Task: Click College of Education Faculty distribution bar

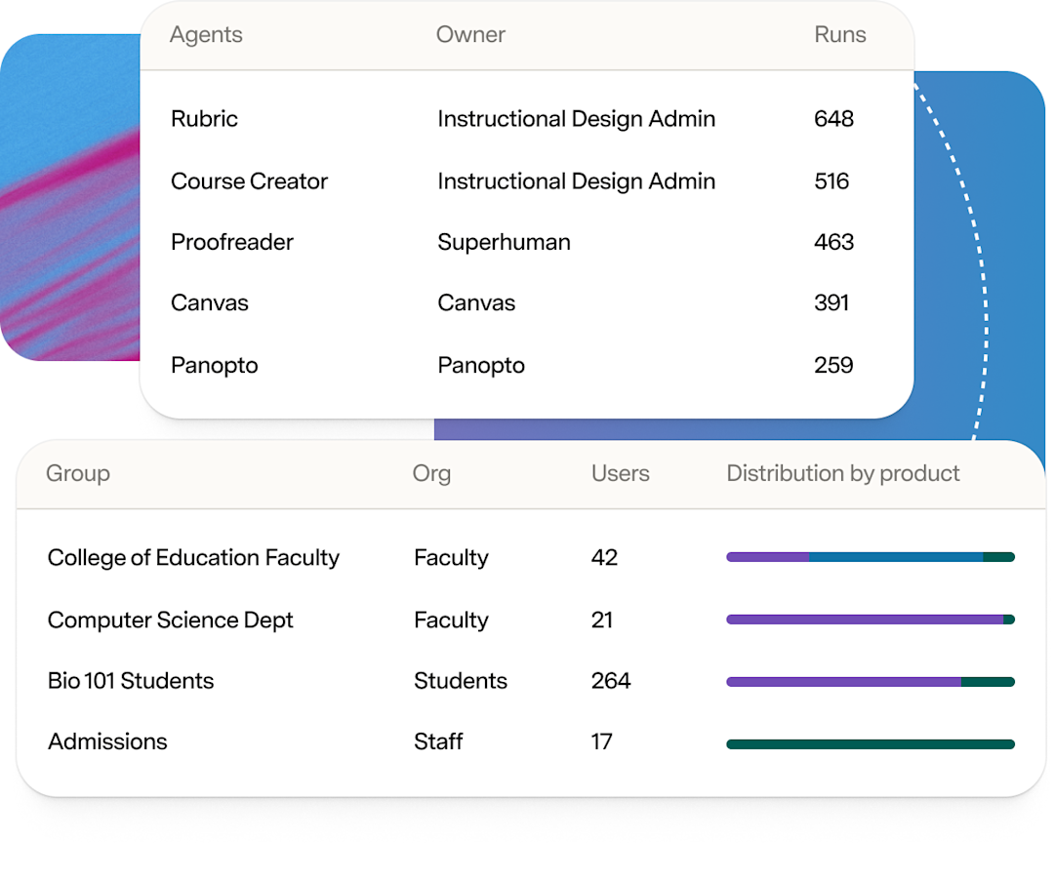Action: pos(871,557)
